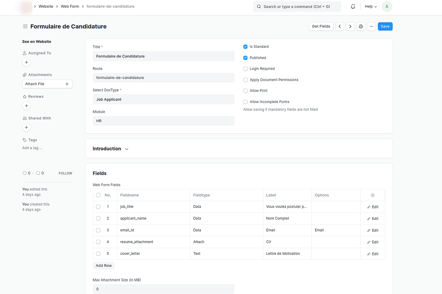This screenshot has width=442, height=294.
Task: Disable the Published checkbox
Action: 245,57
